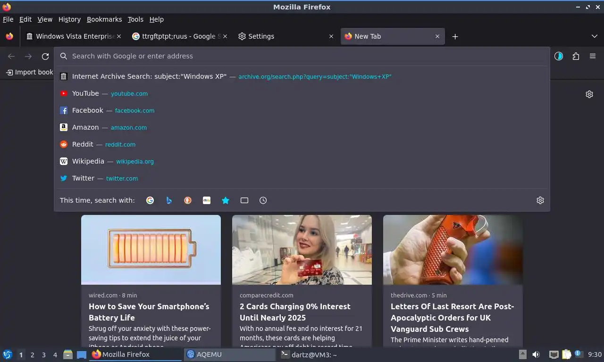The height and width of the screenshot is (362, 604).
Task: Switch to the AQEMU taskbar window
Action: coord(230,354)
